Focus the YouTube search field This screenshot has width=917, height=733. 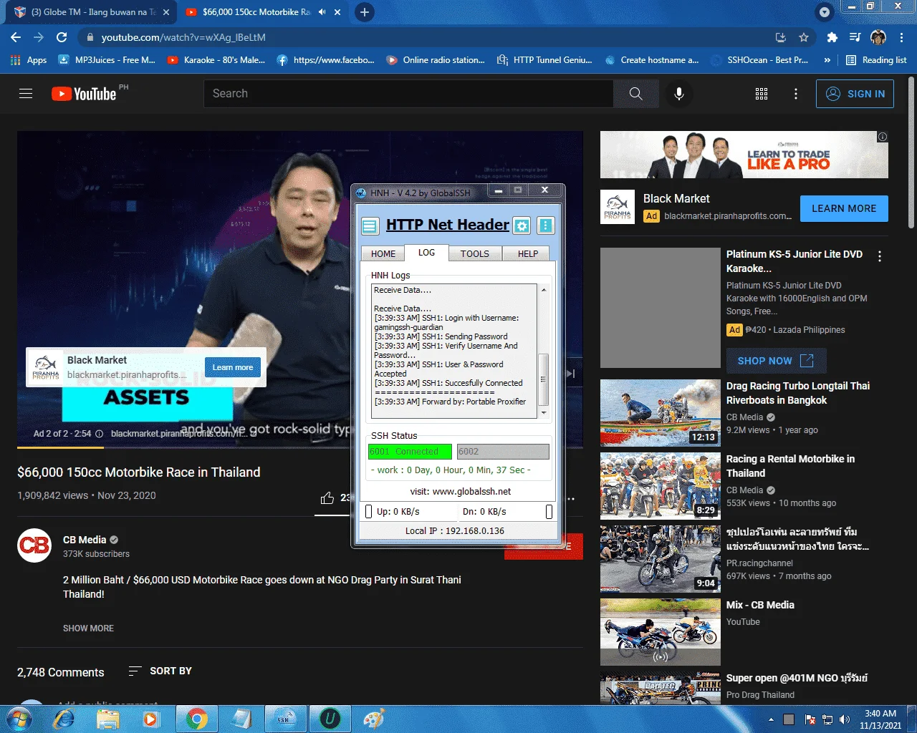[x=408, y=94]
